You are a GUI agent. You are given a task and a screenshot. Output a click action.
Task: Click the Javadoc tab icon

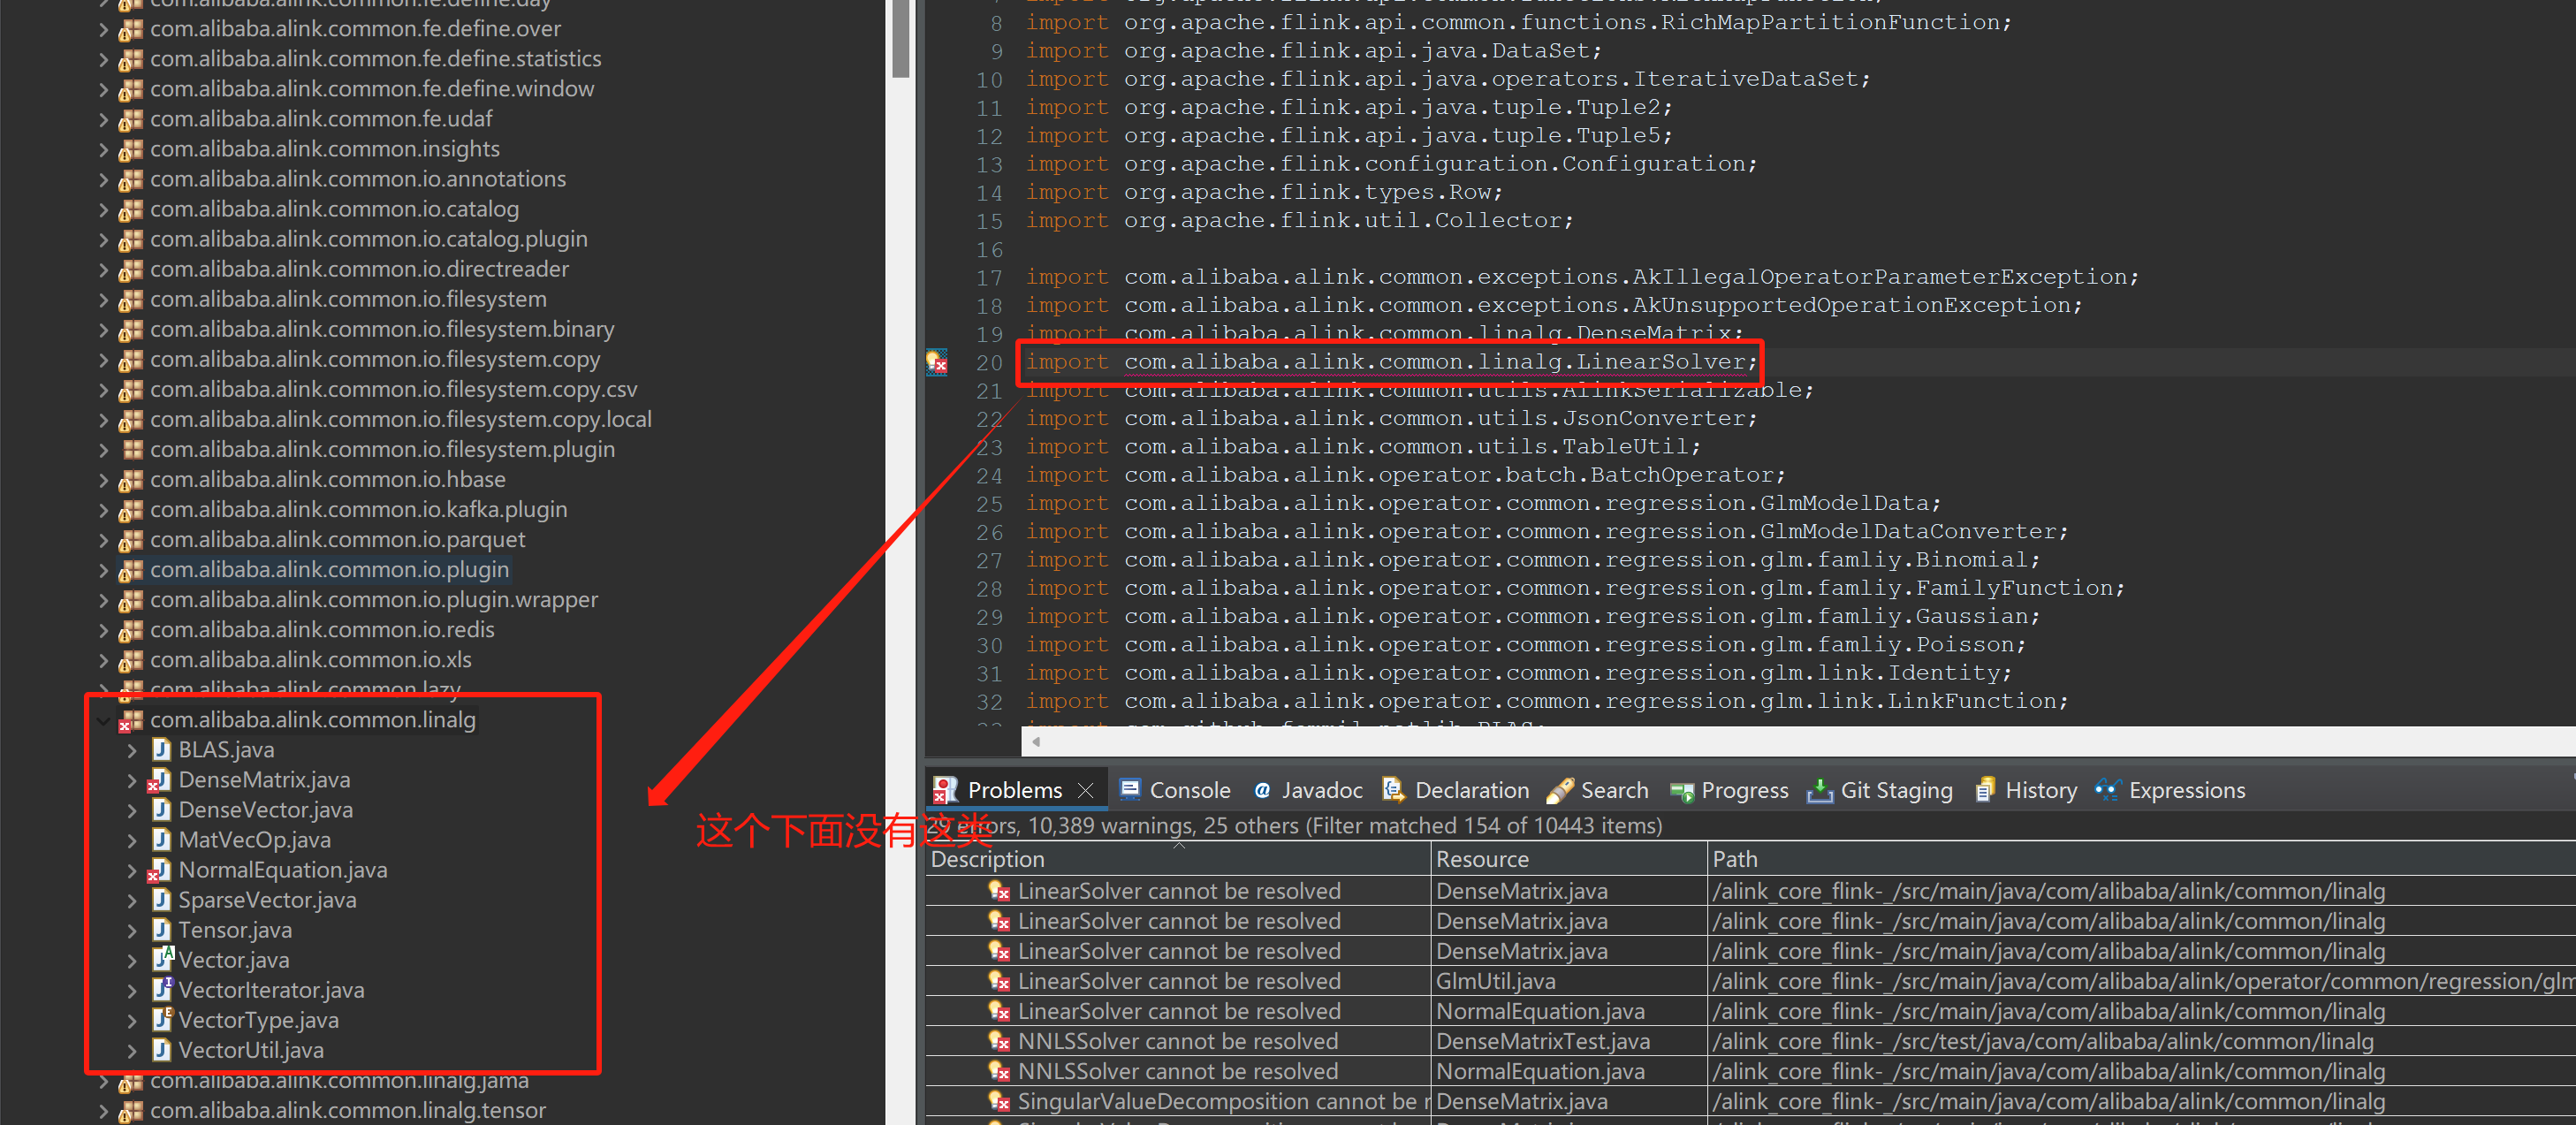point(1253,792)
